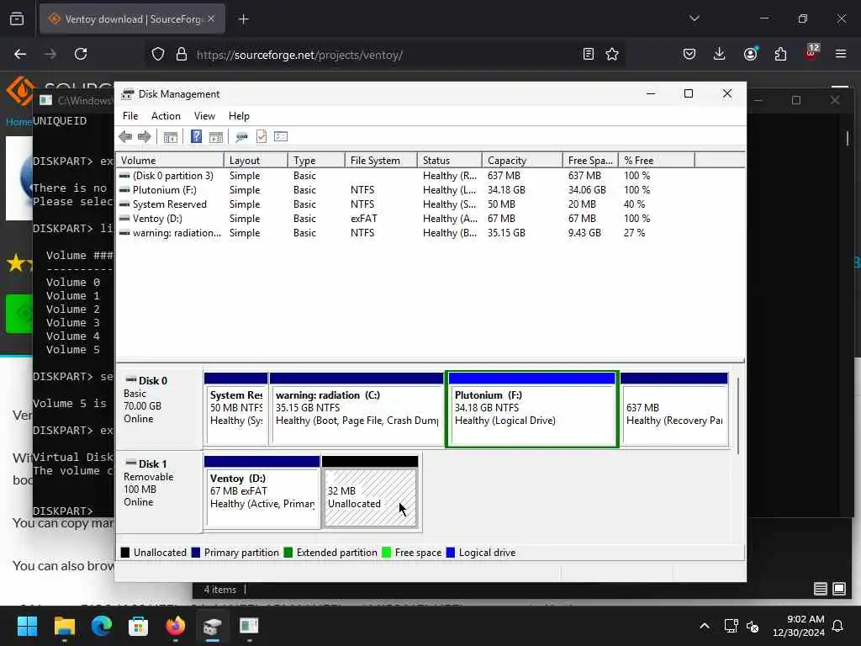
Task: Click the Back arrow in Disk Management toolbar
Action: point(125,137)
